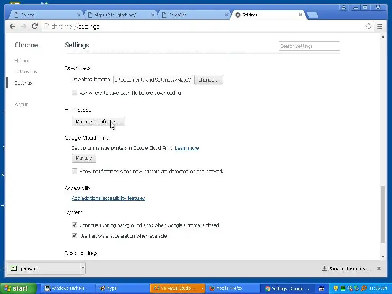Viewport: 392px width, 294px height.
Task: Click Show all downloads link
Action: (349, 268)
